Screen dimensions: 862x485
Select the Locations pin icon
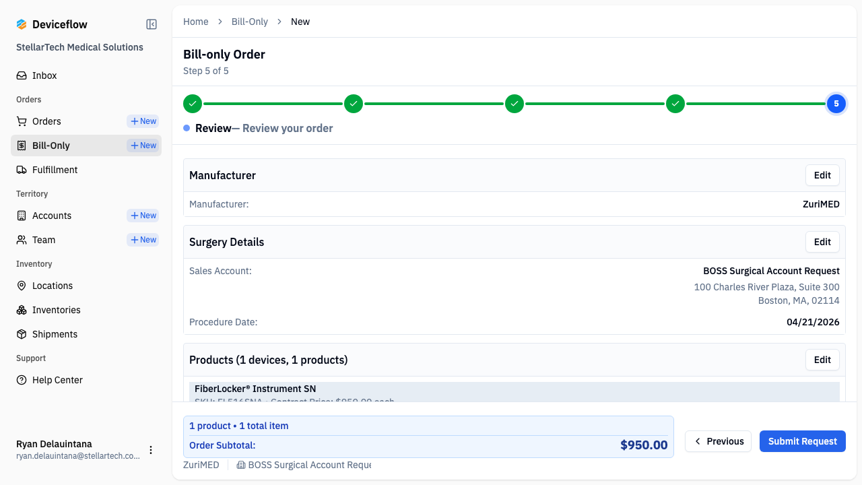pos(22,286)
